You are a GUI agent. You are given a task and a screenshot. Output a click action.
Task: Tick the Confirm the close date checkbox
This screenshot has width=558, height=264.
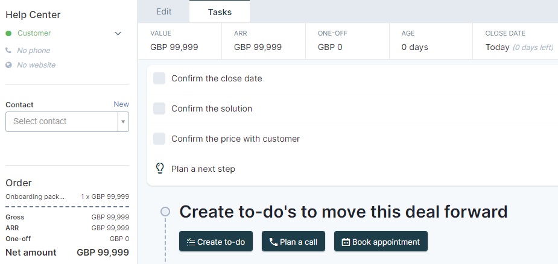[159, 78]
